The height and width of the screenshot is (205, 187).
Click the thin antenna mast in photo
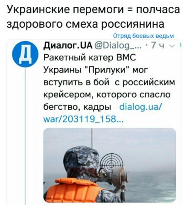click(x=92, y=138)
